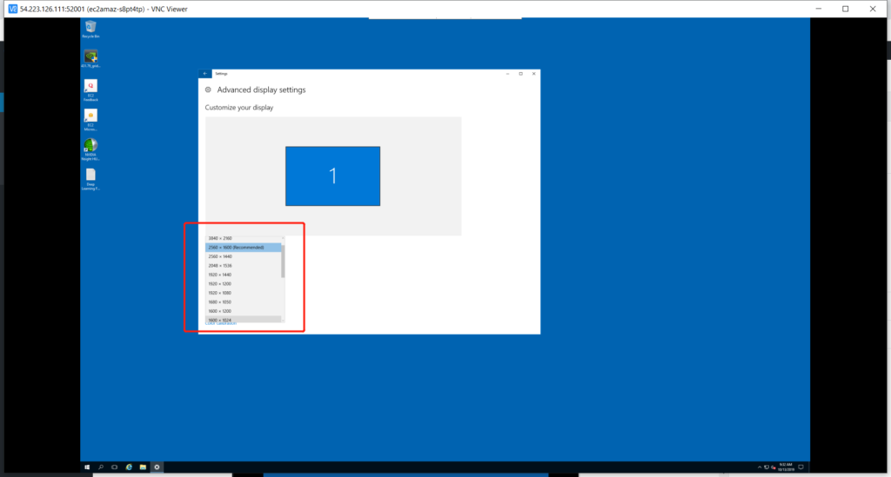Image resolution: width=891 pixels, height=477 pixels.
Task: Click the Settings gear in the taskbar
Action: click(x=157, y=467)
